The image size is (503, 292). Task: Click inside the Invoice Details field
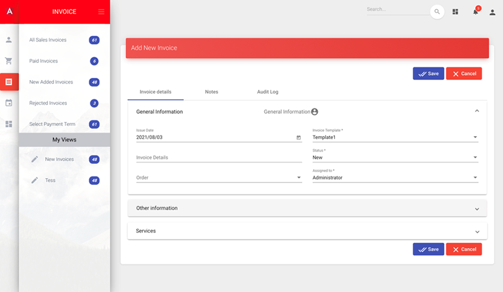coord(219,158)
